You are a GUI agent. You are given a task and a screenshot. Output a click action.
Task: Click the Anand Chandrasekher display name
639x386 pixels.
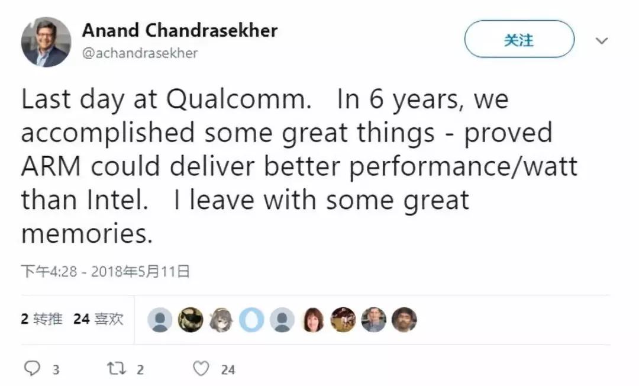click(x=179, y=30)
